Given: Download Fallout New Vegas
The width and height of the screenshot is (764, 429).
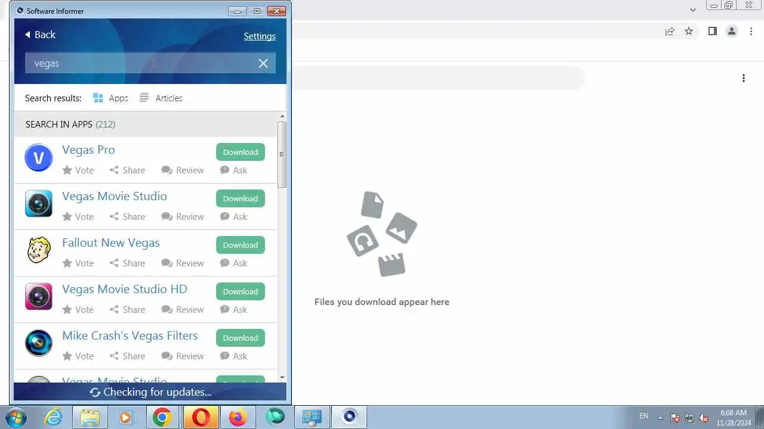Looking at the screenshot, I should point(241,245).
